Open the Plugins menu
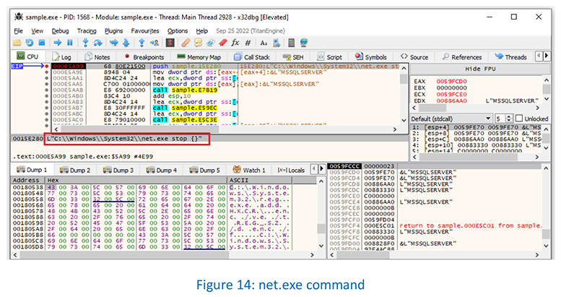The width and height of the screenshot is (561, 297). [x=113, y=31]
